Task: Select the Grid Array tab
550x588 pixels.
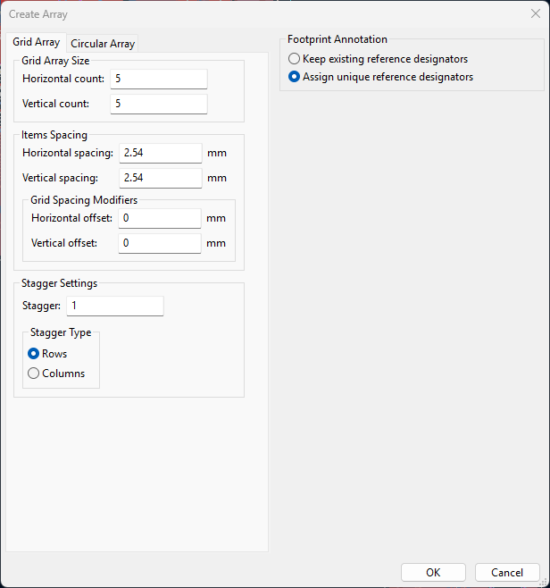Action: tap(37, 42)
